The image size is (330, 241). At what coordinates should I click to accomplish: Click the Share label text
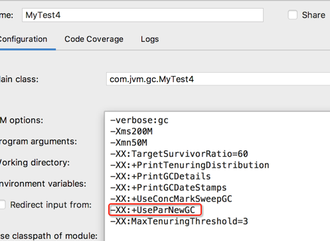coord(313,15)
